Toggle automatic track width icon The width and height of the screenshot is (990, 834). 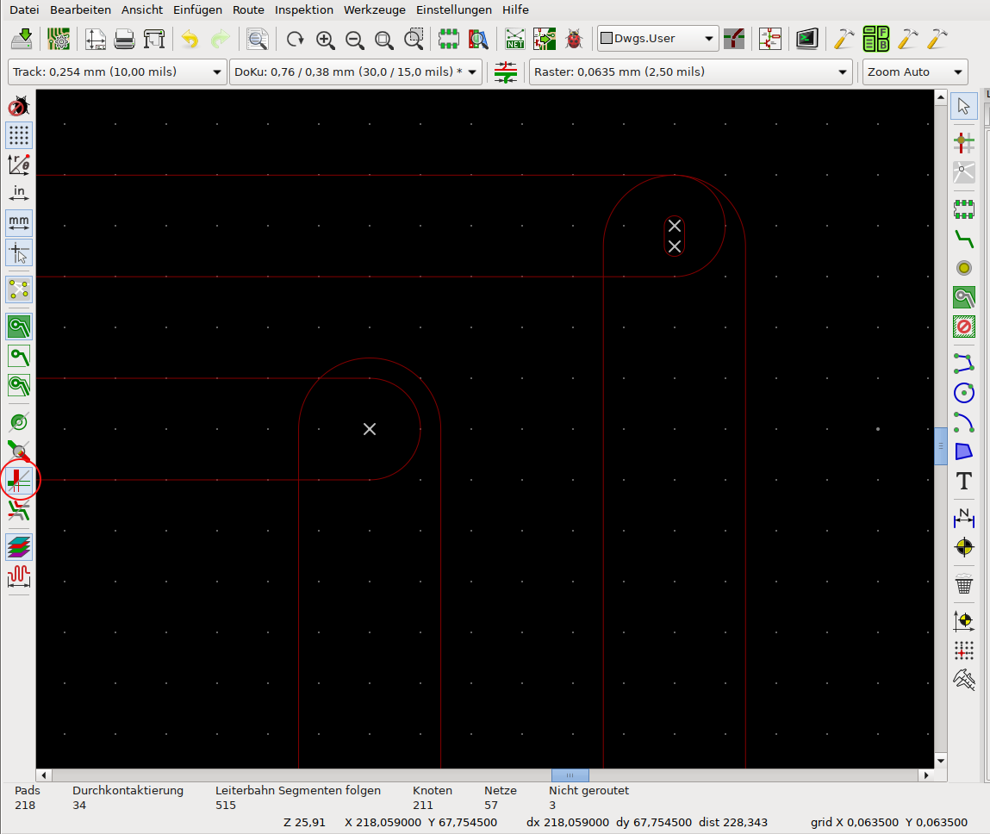(x=506, y=72)
